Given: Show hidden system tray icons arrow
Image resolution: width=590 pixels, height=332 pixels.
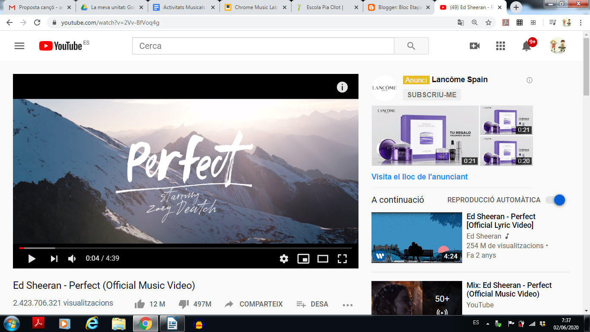Looking at the screenshot, I should click(x=488, y=323).
